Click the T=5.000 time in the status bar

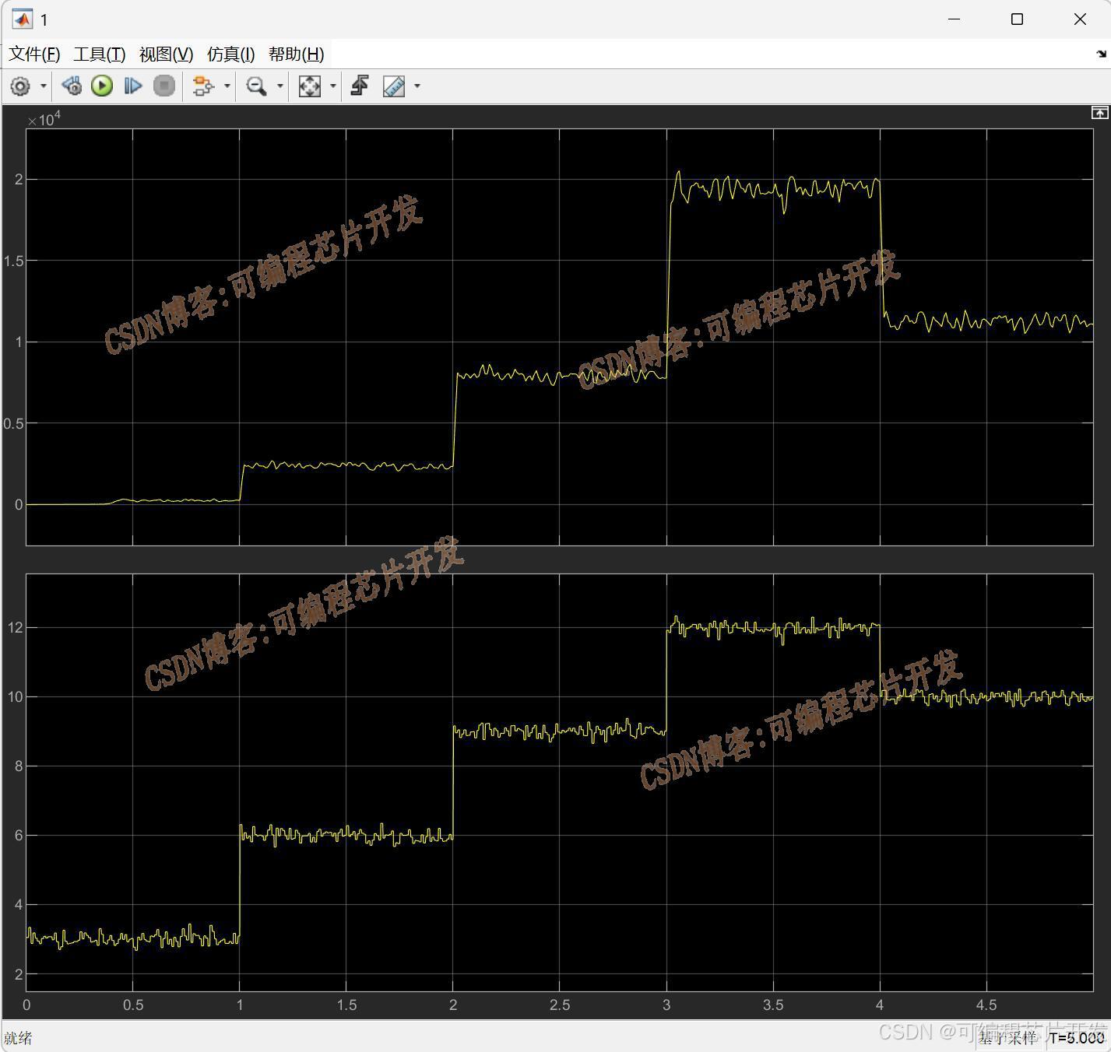(x=1077, y=1037)
